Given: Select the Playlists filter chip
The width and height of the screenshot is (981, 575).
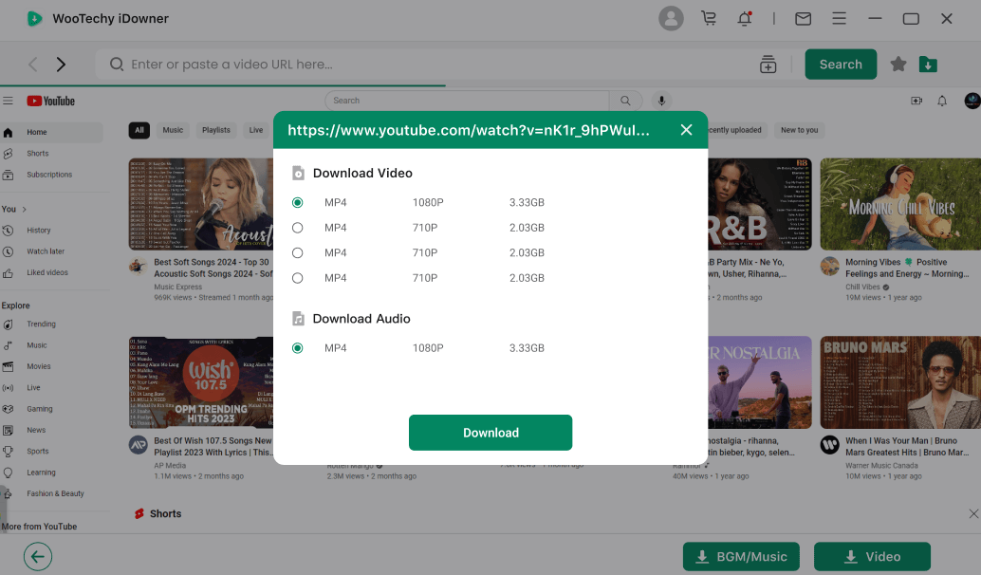Looking at the screenshot, I should click(215, 130).
